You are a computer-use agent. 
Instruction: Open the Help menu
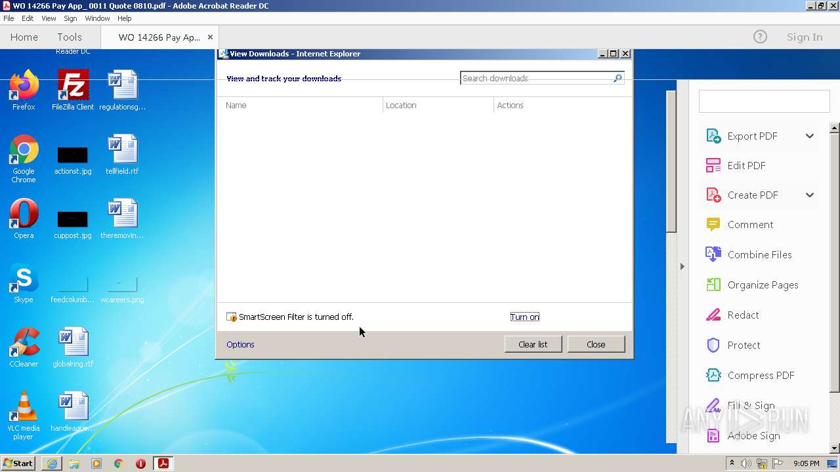[125, 18]
